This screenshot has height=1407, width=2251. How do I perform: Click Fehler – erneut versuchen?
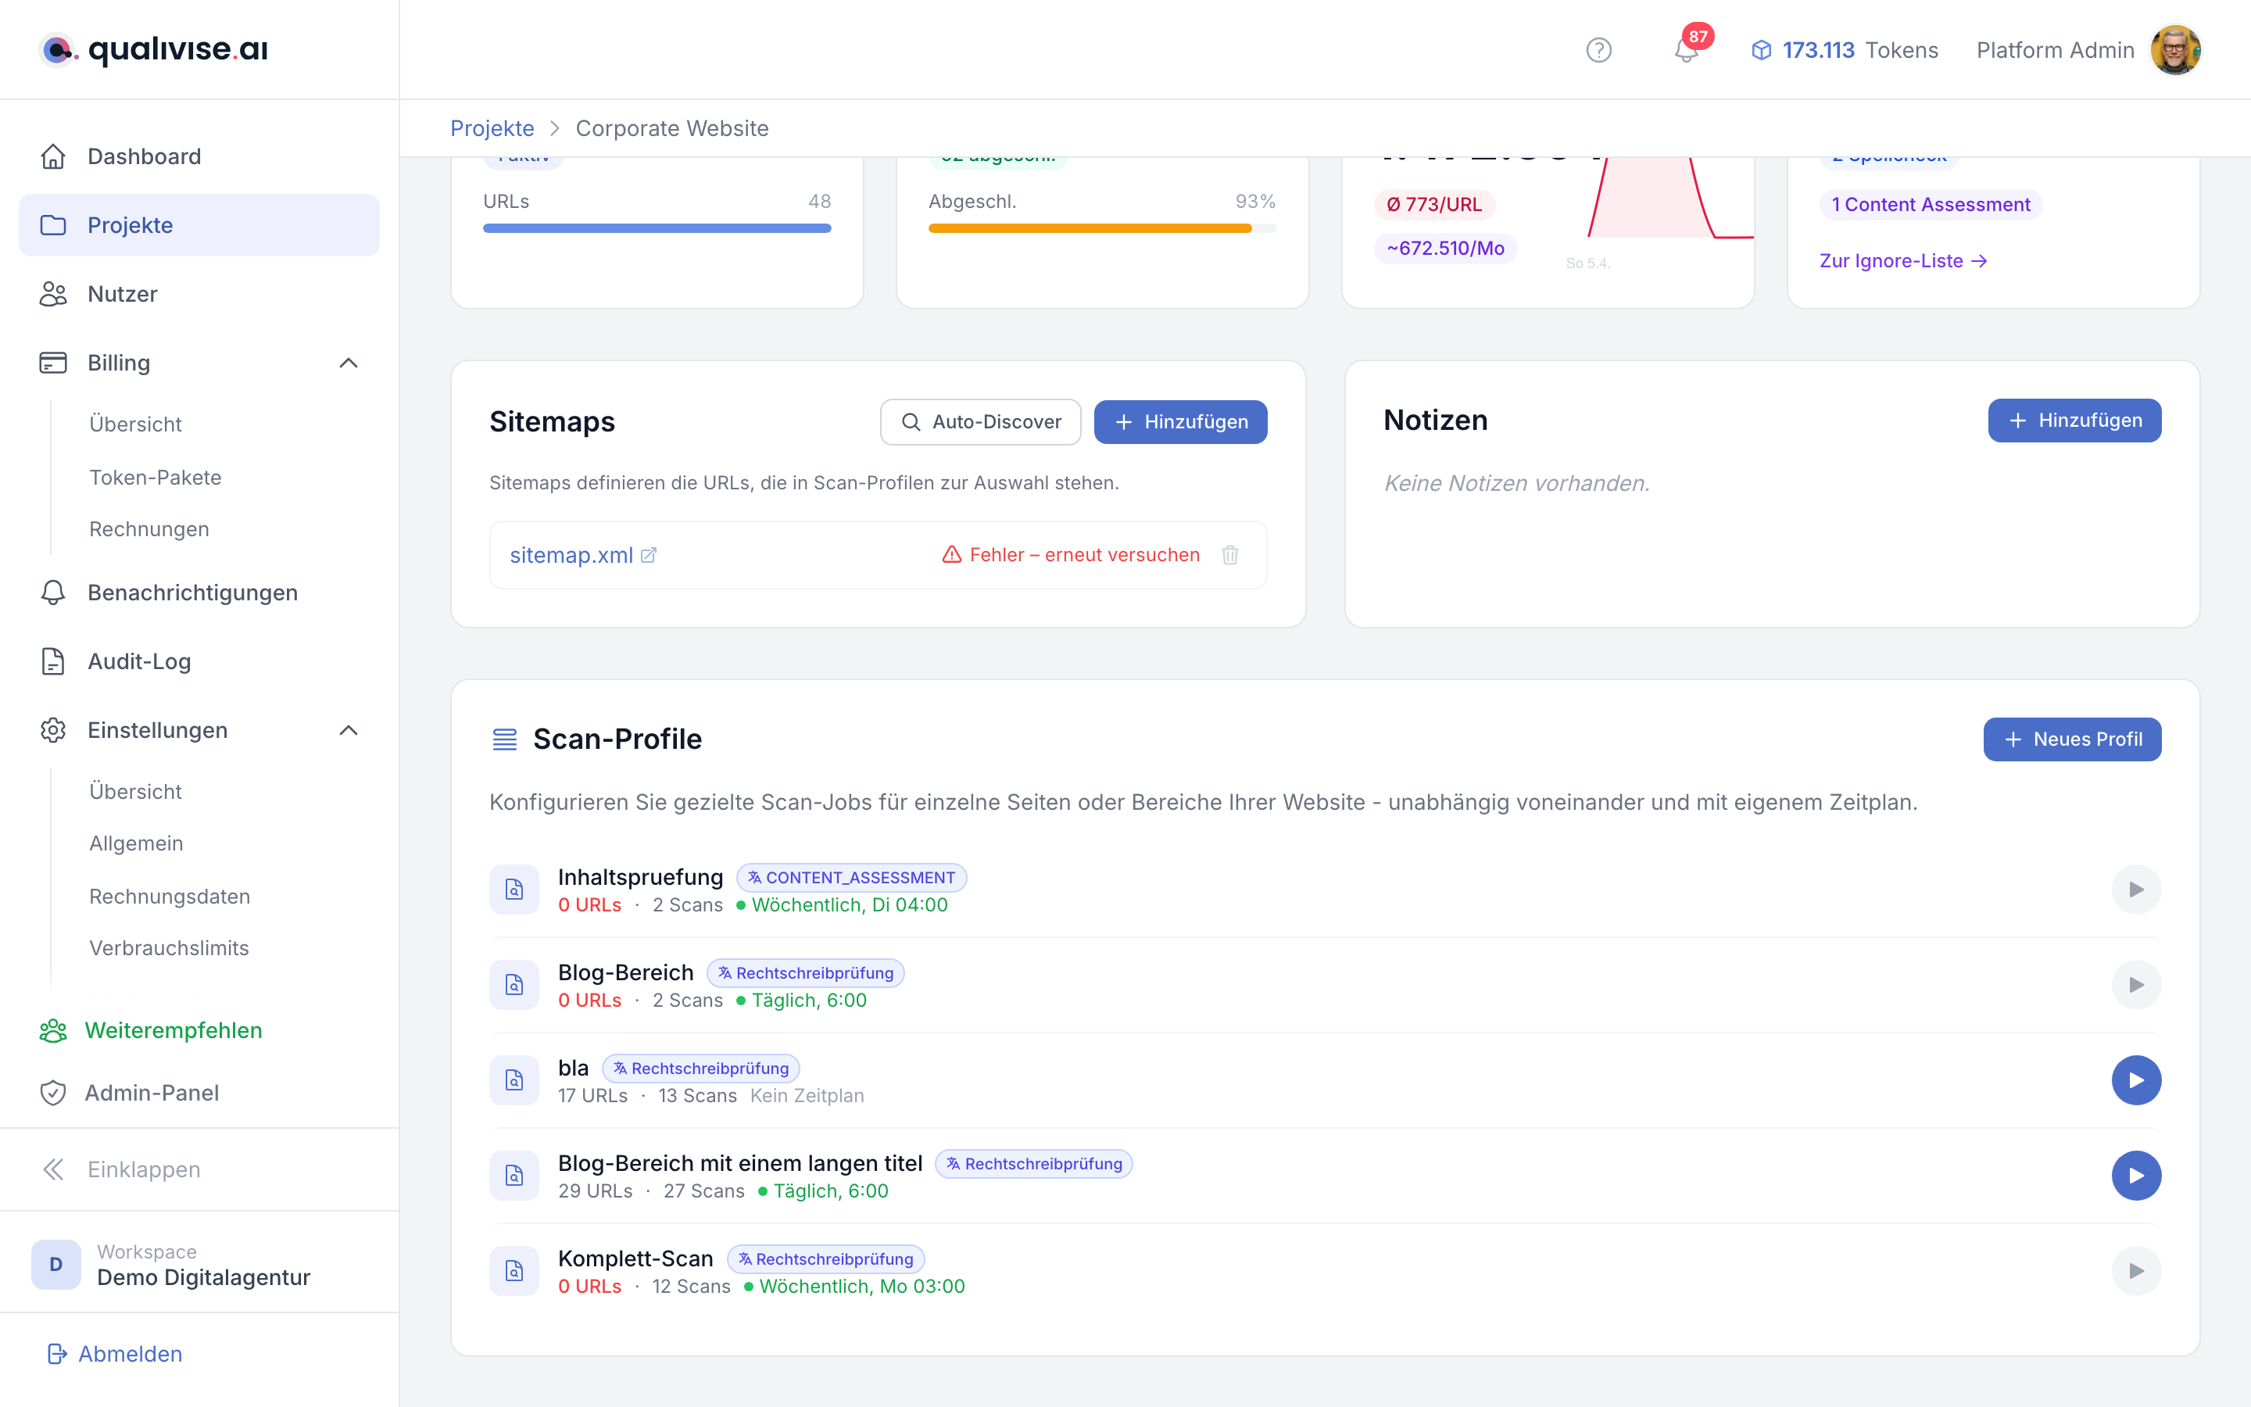(1071, 556)
